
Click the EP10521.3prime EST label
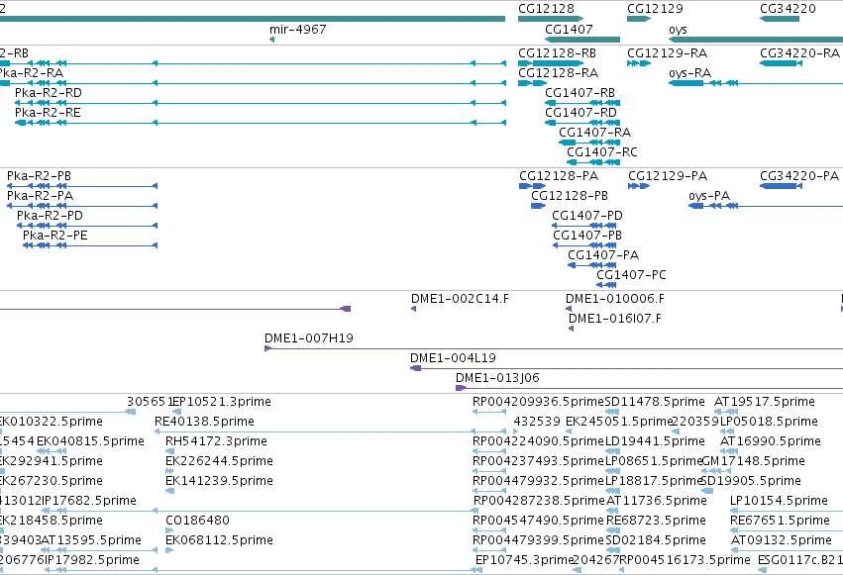222,402
